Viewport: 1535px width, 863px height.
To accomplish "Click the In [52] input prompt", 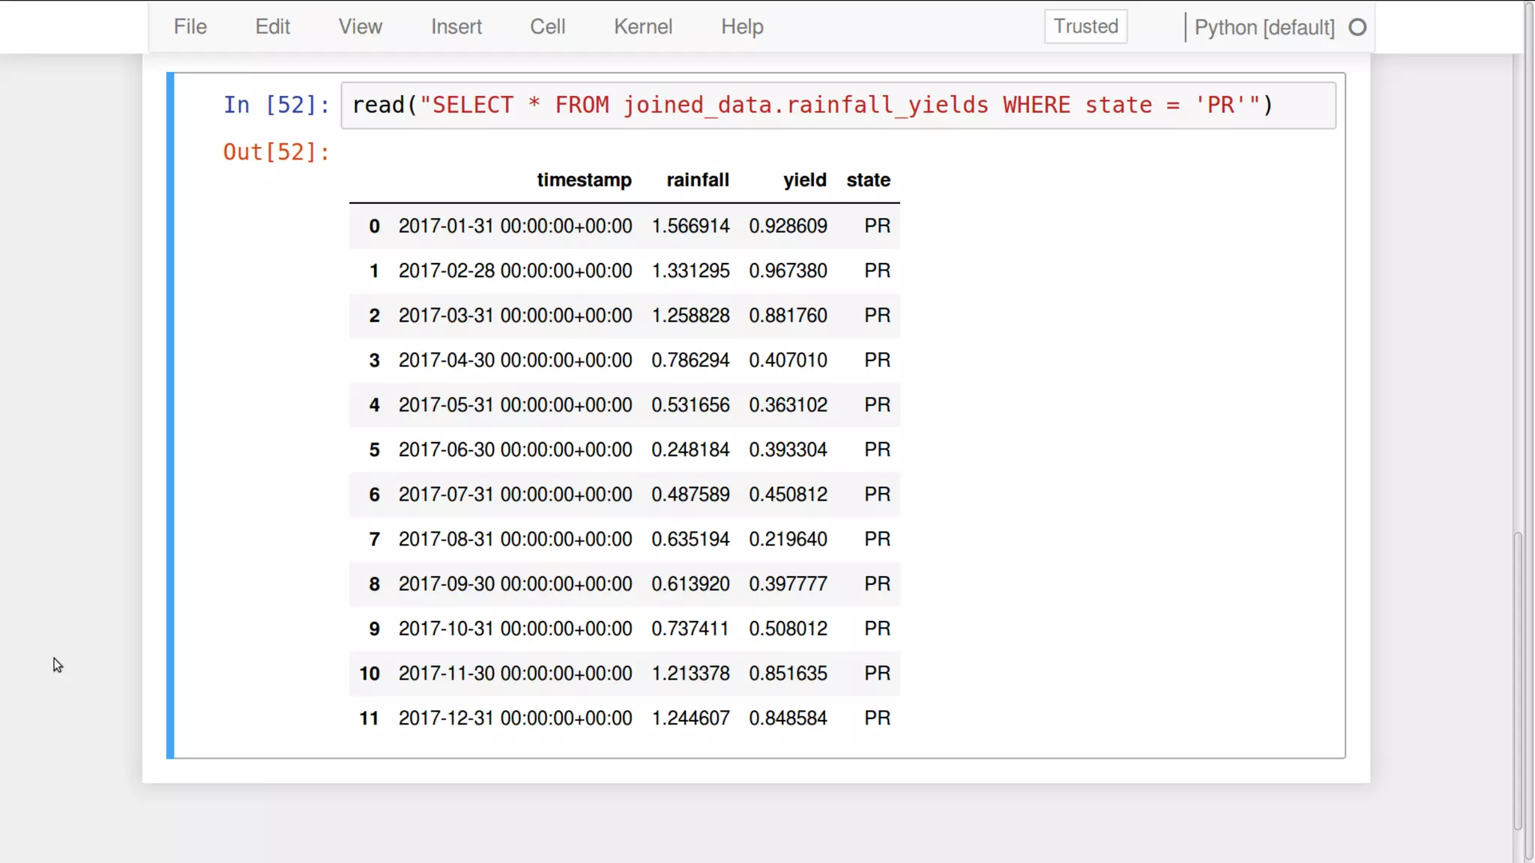I will 276,106.
